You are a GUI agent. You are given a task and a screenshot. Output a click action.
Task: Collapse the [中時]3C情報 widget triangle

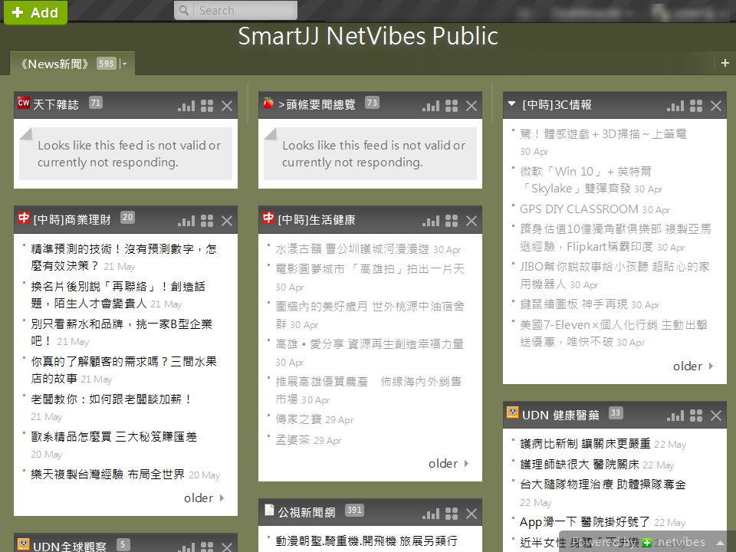pos(511,103)
